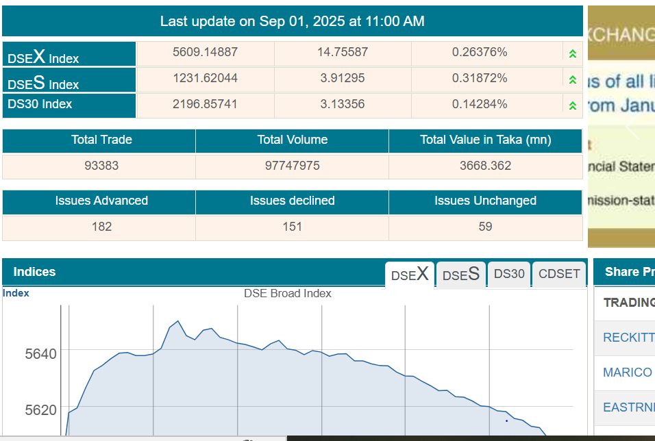Click the green up-arrow icon in the DS30 Index row

(x=572, y=105)
